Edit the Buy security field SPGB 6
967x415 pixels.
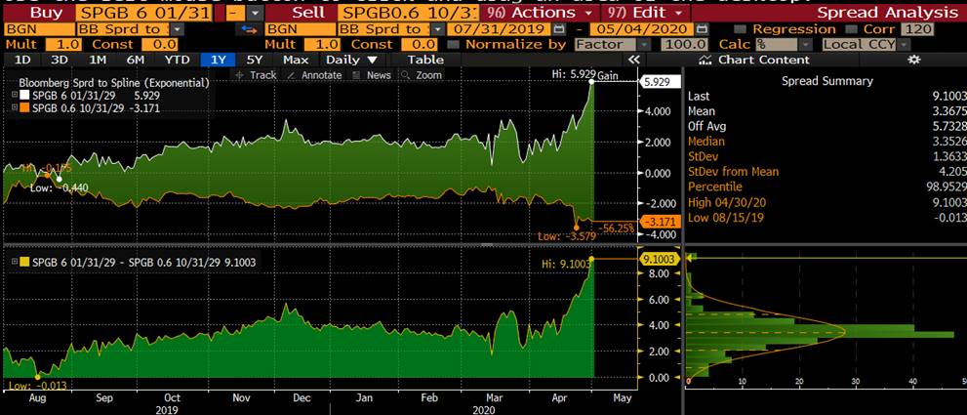pos(144,13)
